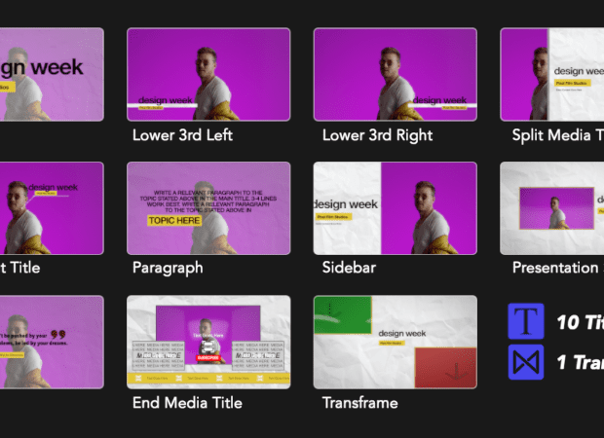Select the Presentation title thumbnail
The image size is (604, 438).
[552, 208]
